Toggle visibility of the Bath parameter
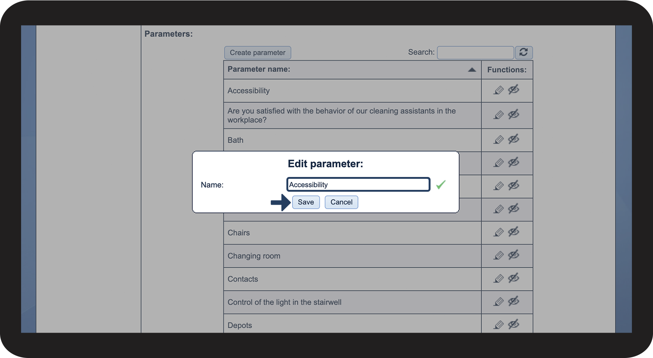Image resolution: width=653 pixels, height=358 pixels. click(x=514, y=139)
